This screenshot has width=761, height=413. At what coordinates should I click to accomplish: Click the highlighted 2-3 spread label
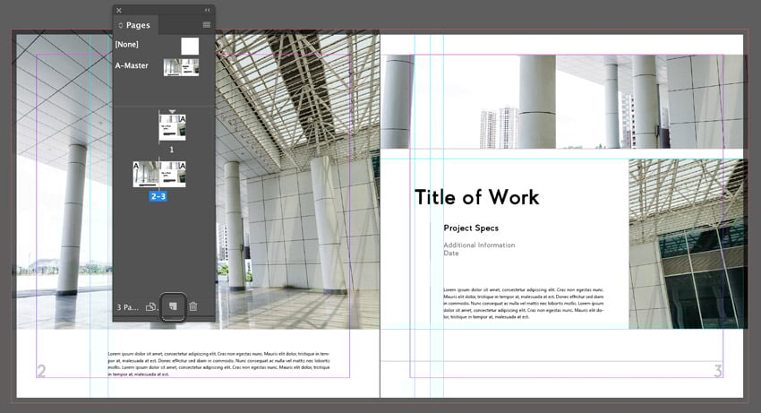158,196
